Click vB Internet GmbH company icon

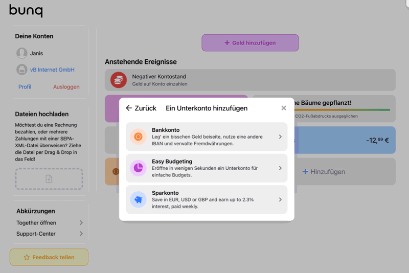coord(21,70)
